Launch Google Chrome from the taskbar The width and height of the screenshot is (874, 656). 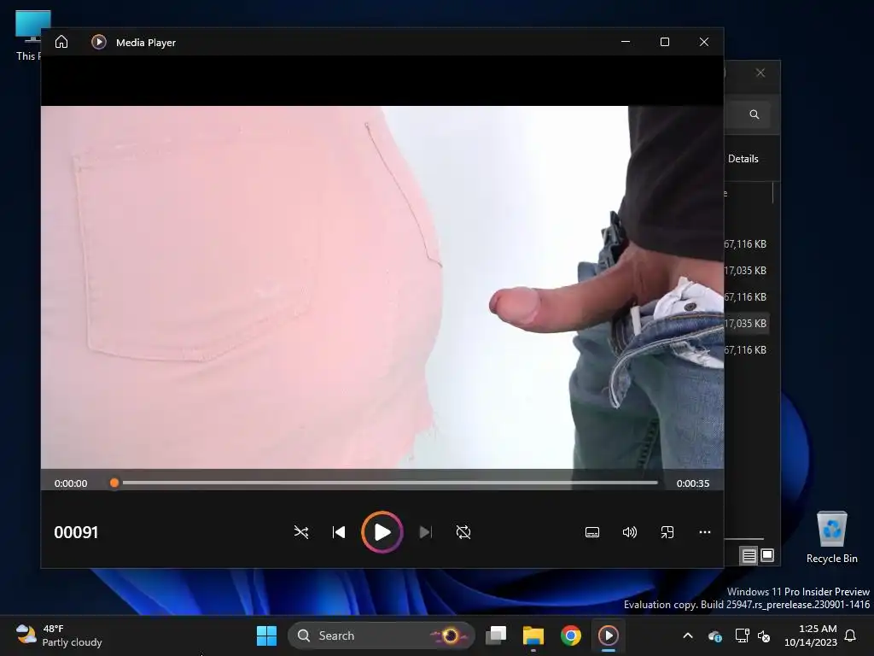point(570,635)
